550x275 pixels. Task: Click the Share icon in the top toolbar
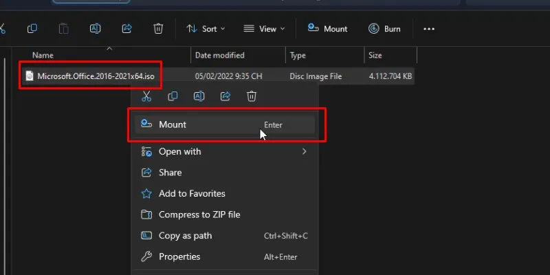126,29
